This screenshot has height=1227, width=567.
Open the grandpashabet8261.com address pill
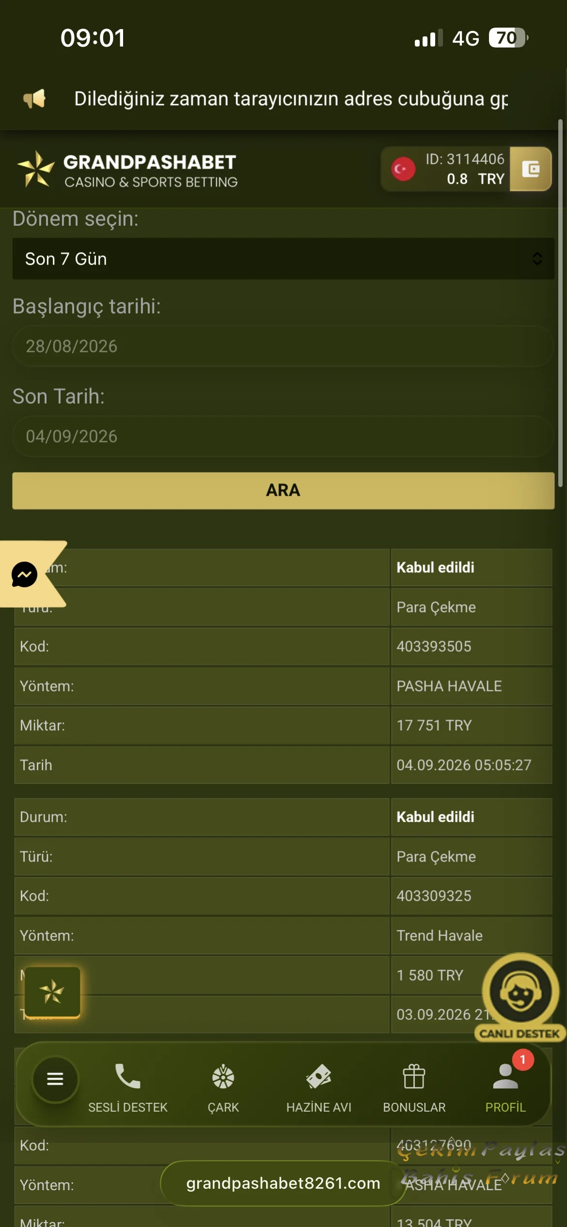pos(283,1183)
